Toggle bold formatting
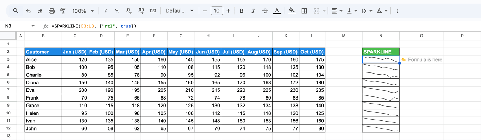The height and width of the screenshot is (140, 481). (x=242, y=11)
